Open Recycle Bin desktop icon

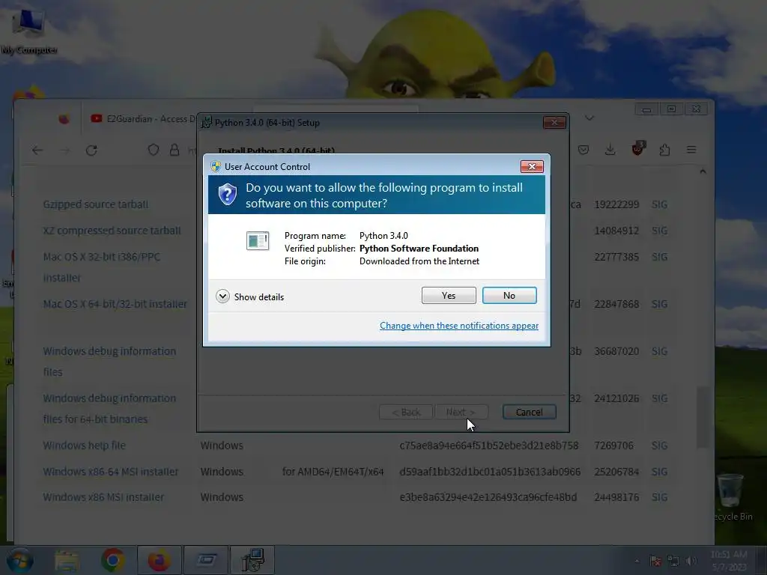click(x=732, y=498)
